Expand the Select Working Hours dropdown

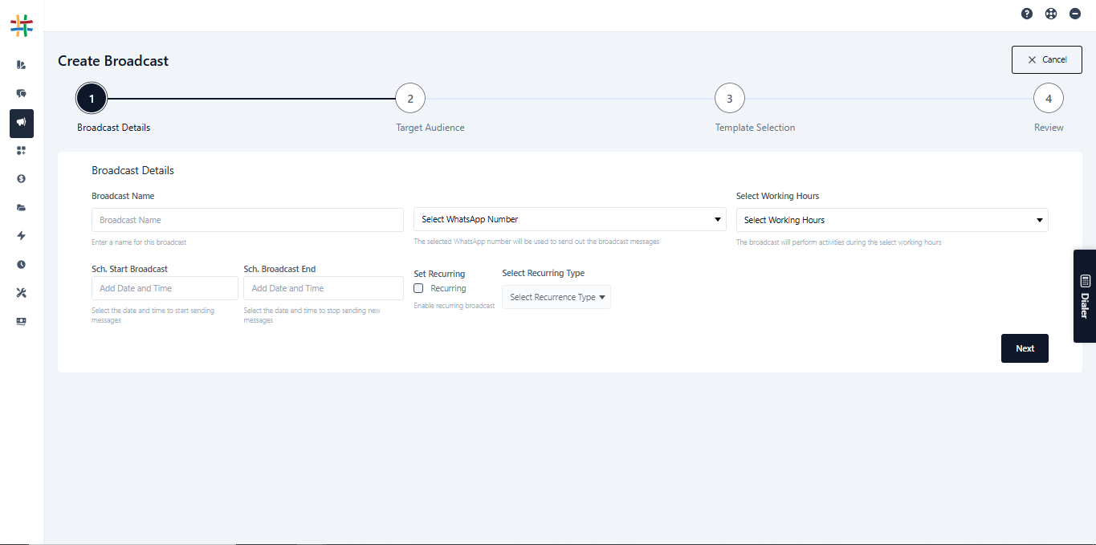click(891, 220)
